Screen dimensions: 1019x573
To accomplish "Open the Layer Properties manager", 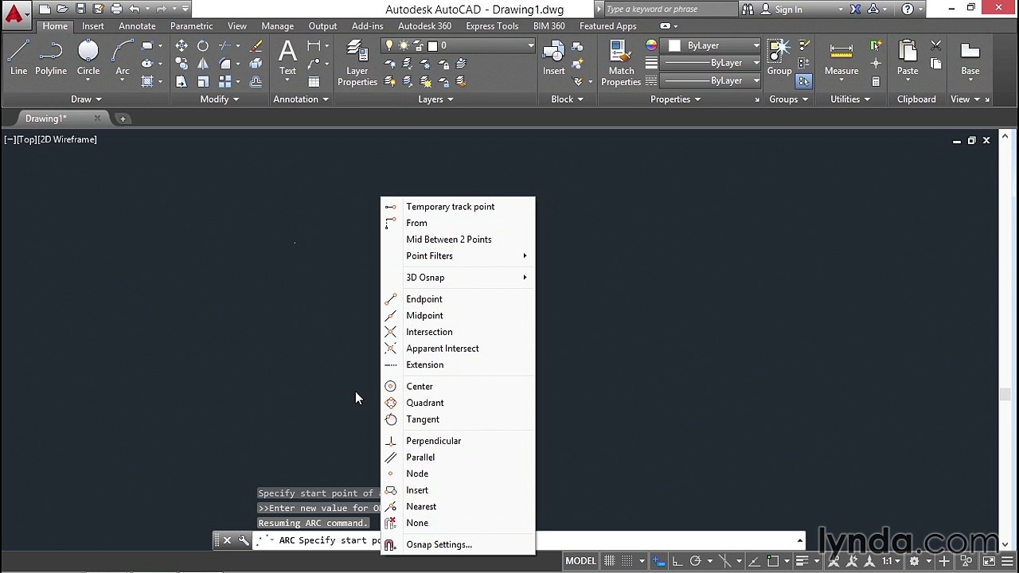I will (357, 62).
